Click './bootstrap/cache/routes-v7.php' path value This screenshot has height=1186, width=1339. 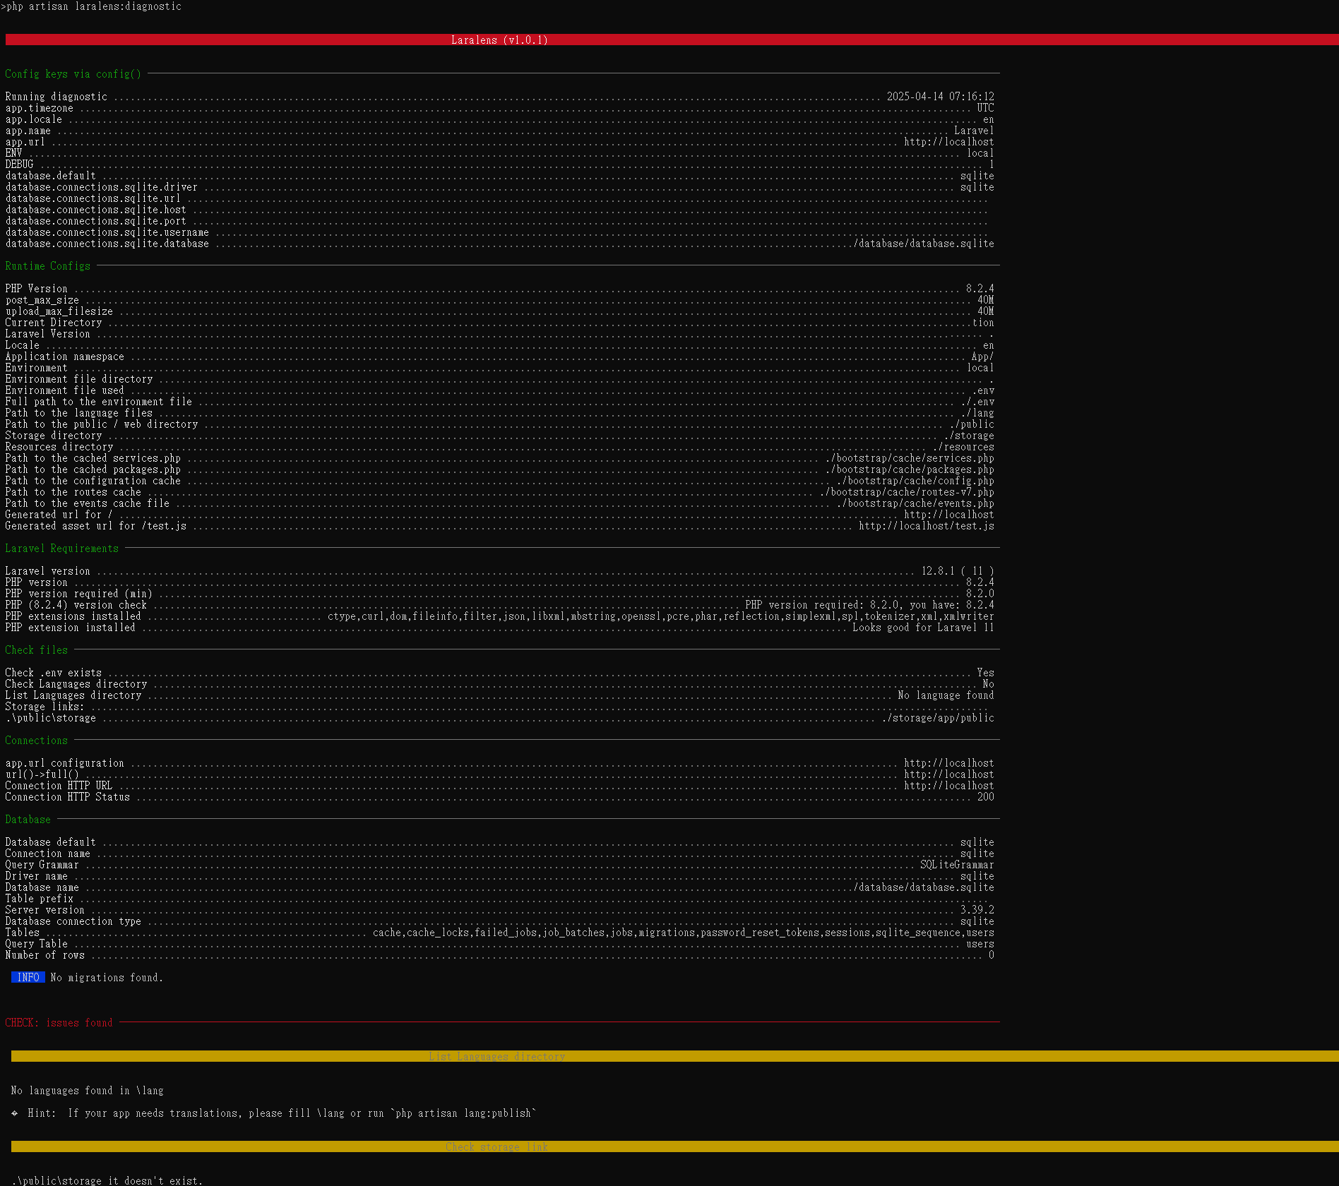coord(907,492)
